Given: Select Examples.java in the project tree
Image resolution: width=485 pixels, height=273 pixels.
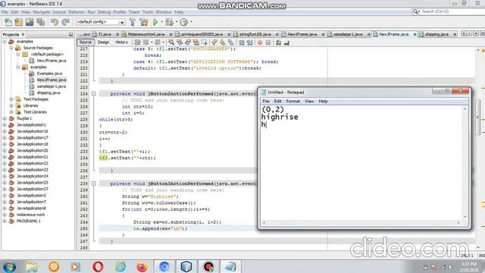Looking at the screenshot, I should tap(49, 74).
